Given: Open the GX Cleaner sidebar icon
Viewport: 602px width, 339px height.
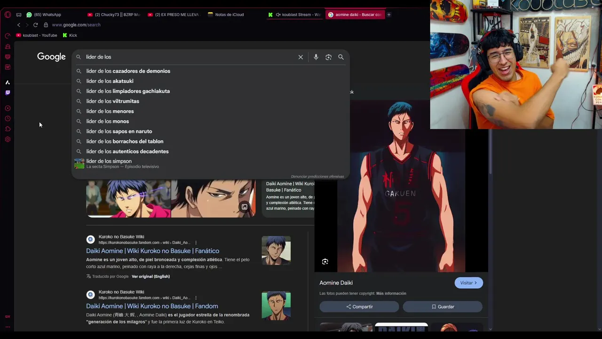Looking at the screenshot, I should point(8,47).
